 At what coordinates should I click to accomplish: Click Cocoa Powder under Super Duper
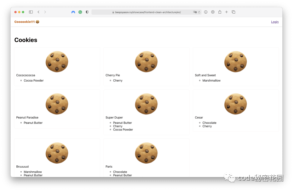click(x=123, y=129)
